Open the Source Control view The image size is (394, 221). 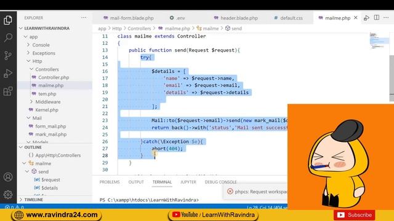(x=8, y=55)
